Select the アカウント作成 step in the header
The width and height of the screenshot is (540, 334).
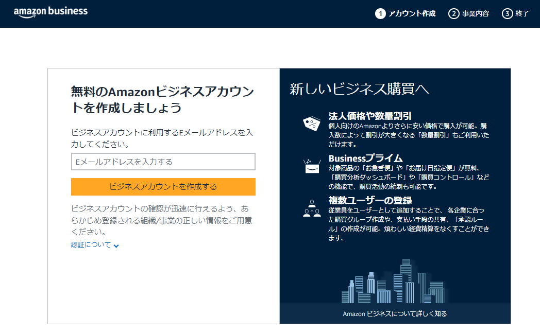pyautogui.click(x=413, y=13)
